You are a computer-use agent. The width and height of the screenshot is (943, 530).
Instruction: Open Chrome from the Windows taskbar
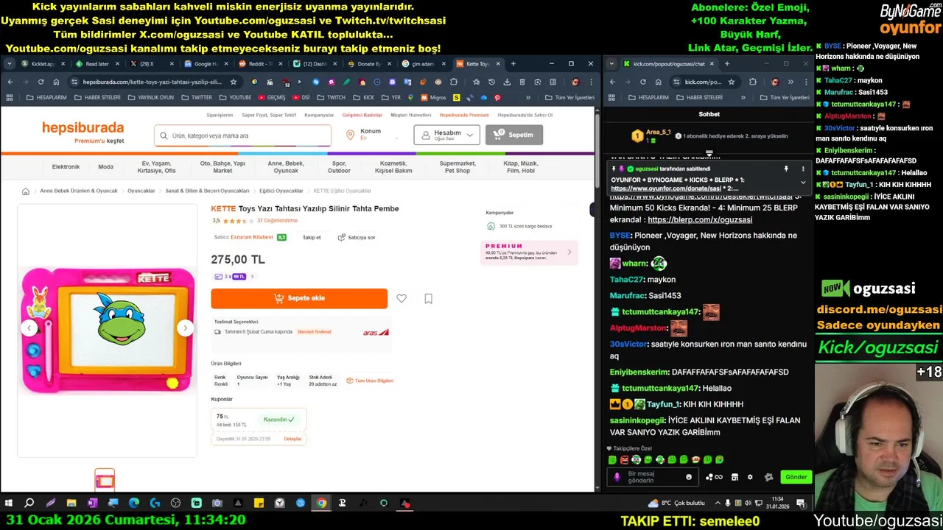[321, 504]
